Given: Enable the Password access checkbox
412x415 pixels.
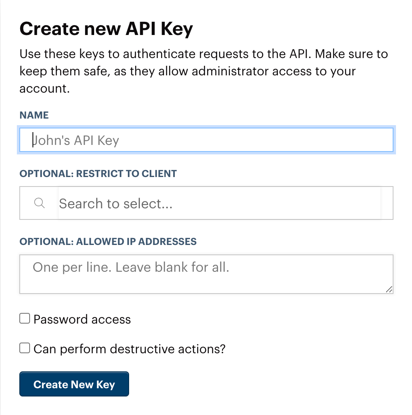Looking at the screenshot, I should point(25,318).
